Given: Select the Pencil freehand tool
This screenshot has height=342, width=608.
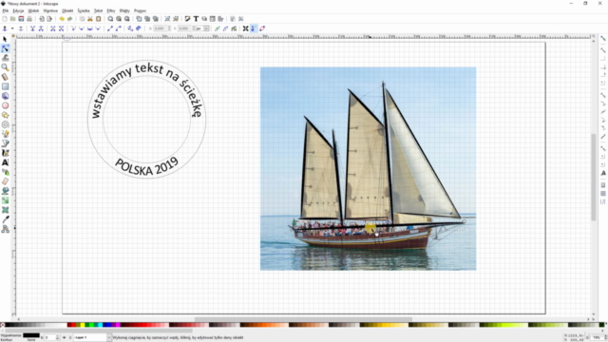Looking at the screenshot, I should (x=5, y=134).
